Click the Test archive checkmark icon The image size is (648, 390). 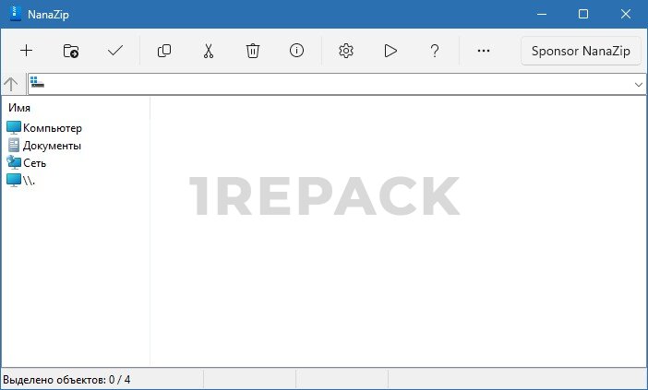[115, 51]
